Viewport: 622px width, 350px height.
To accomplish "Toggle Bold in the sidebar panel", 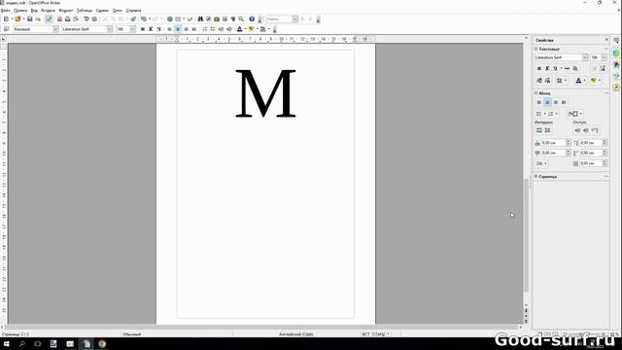I will pos(539,68).
